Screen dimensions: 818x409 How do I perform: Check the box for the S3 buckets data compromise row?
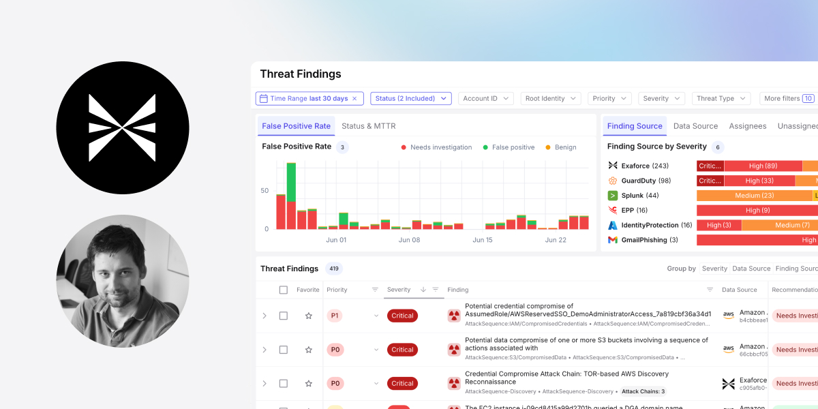coord(284,350)
